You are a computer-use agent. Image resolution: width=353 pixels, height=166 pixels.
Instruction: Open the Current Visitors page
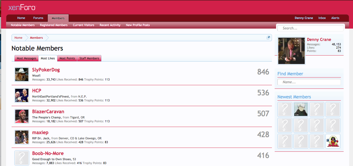[x=84, y=25]
